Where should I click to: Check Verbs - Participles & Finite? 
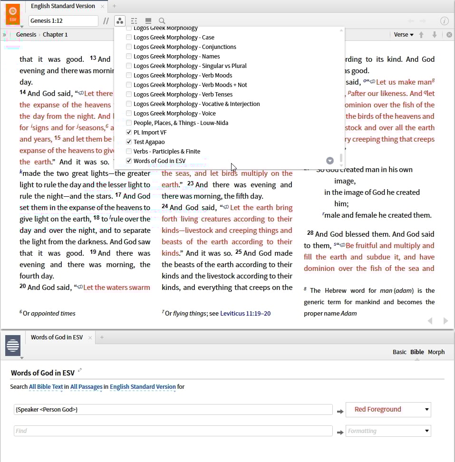129,151
